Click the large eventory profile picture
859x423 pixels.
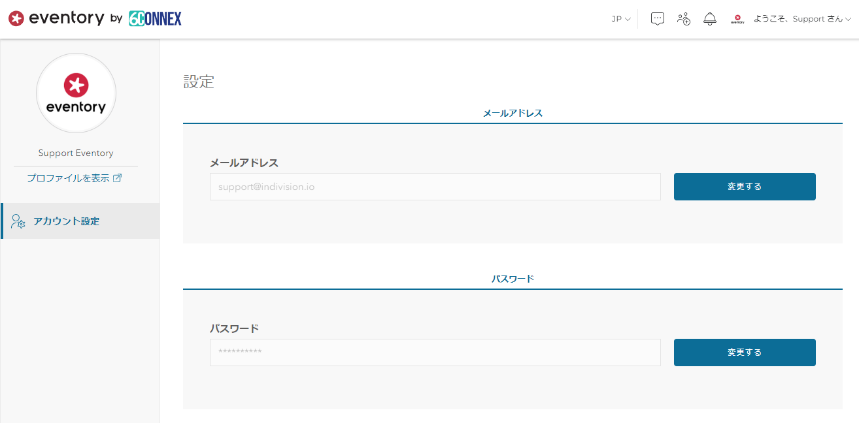click(x=76, y=93)
